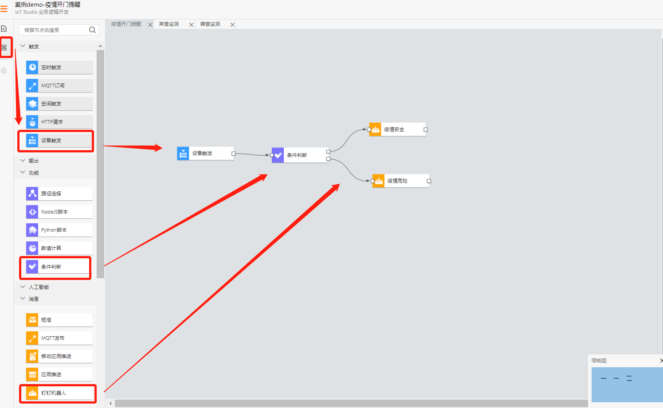The image size is (663, 408).
Task: Select the MQTT订阅 node icon
Action: [x=32, y=85]
